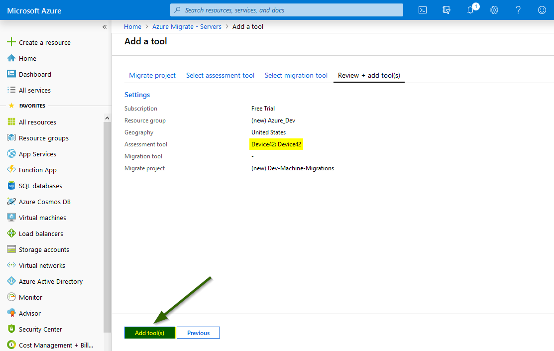Open the Azure Cosmos DB icon

[11, 202]
